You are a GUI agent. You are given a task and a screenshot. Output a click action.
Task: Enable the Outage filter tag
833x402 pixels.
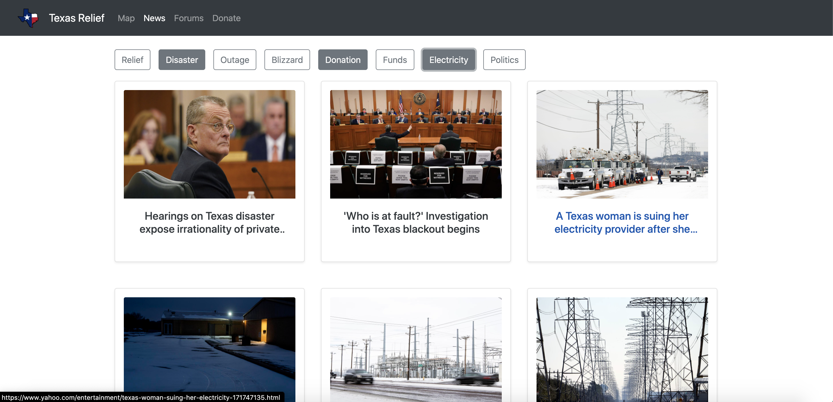click(x=234, y=60)
